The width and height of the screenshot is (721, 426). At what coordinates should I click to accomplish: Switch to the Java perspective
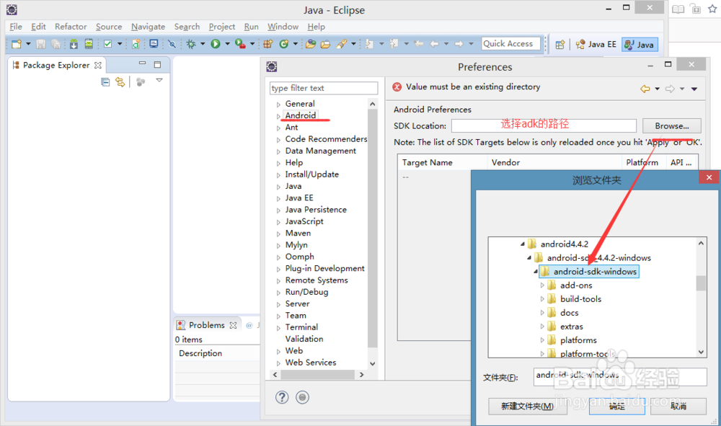point(640,45)
